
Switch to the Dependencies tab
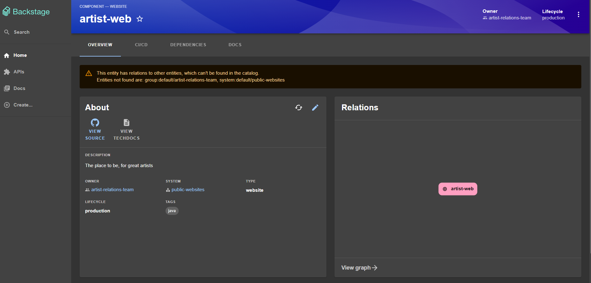pos(188,45)
